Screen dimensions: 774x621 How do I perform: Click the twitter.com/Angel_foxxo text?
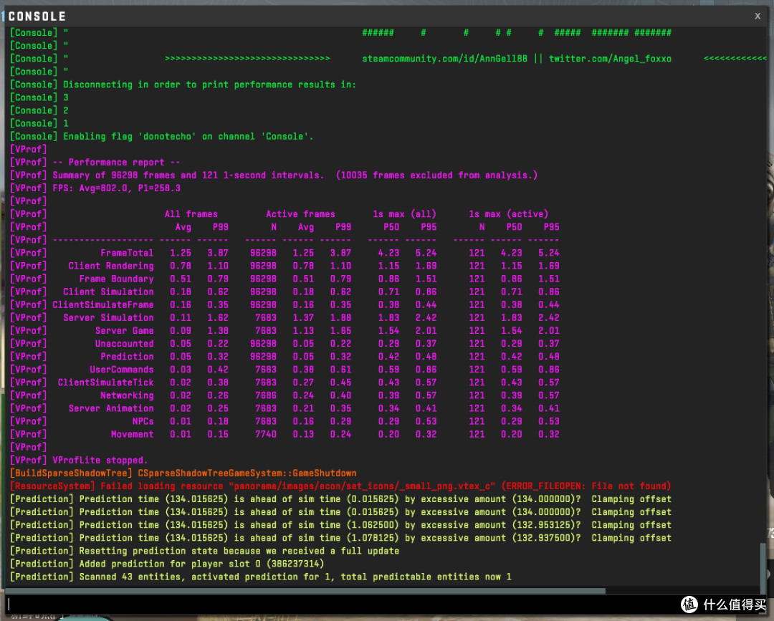(610, 59)
